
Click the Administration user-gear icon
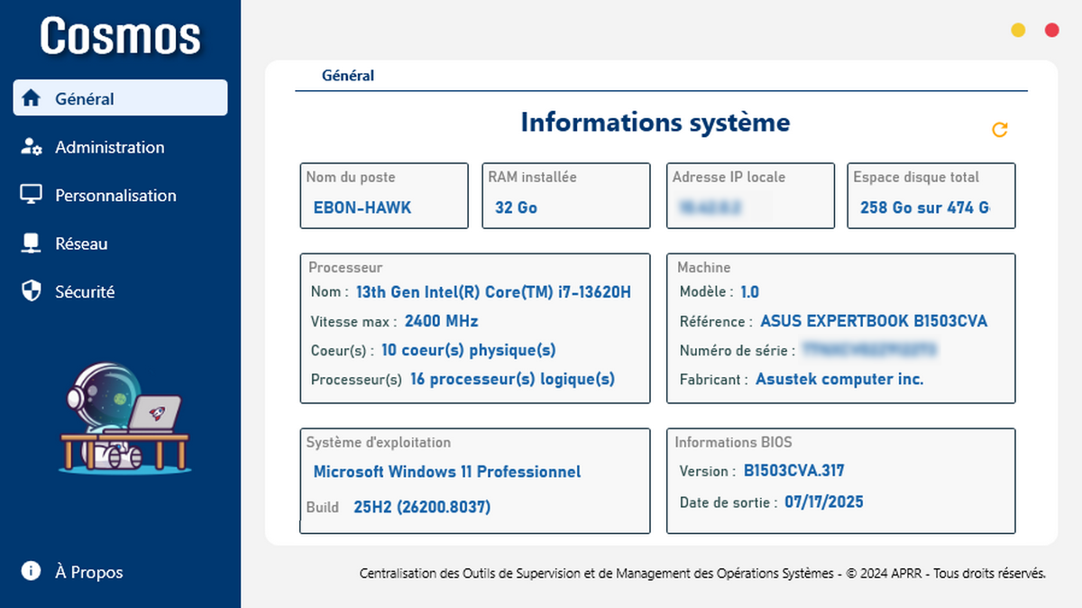coord(32,147)
